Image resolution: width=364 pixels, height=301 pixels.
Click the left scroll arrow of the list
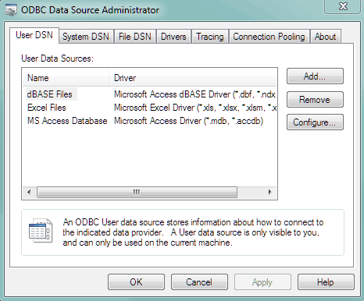coord(29,193)
